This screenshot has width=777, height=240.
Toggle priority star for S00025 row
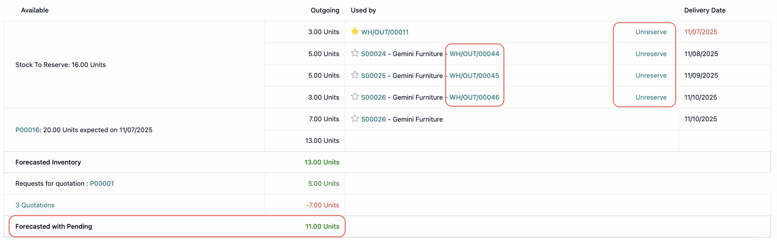point(355,75)
